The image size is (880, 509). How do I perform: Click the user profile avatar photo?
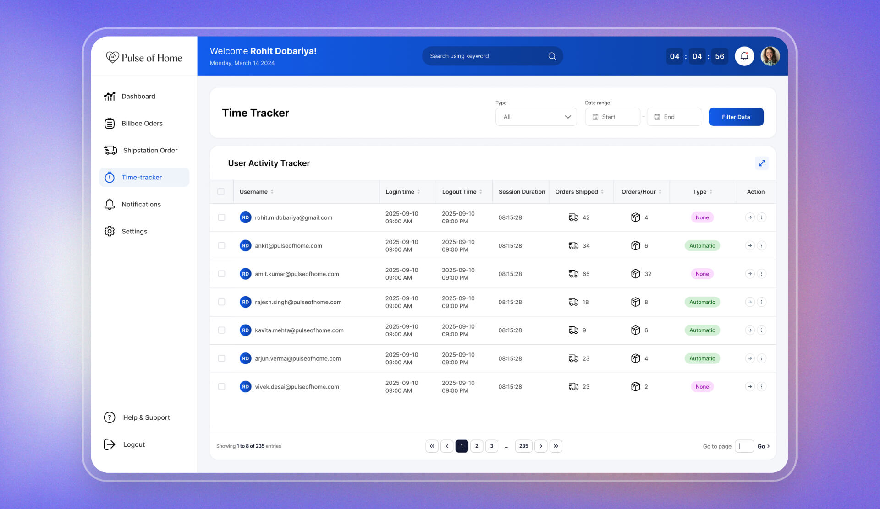click(x=770, y=56)
